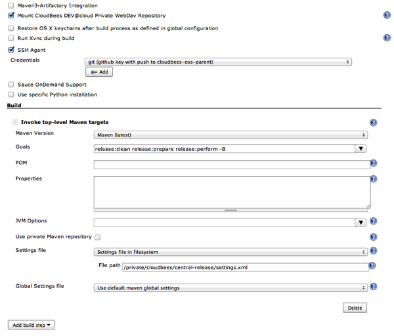This screenshot has height=336, width=394.
Task: Open the SSH Agent Credentials dropdown
Action: click(219, 62)
